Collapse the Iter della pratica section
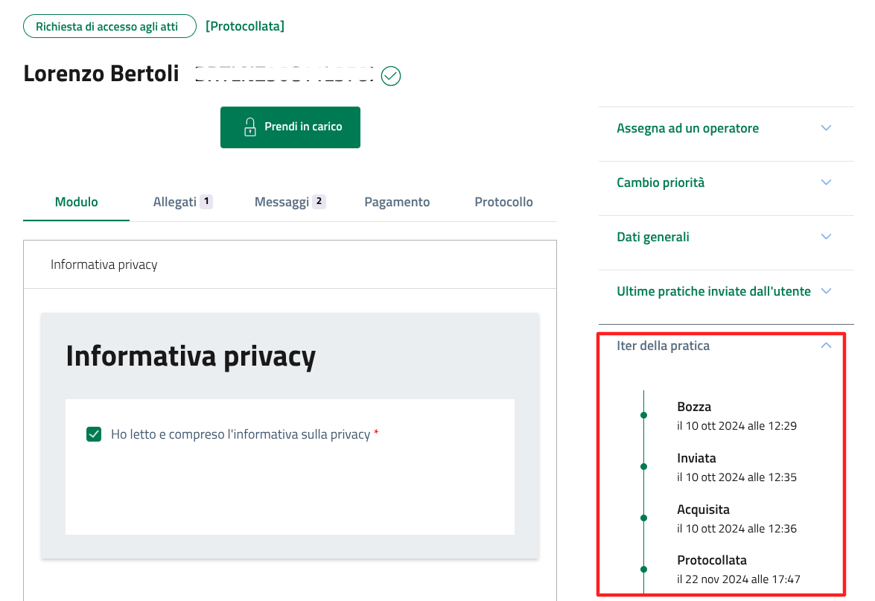 (x=825, y=346)
